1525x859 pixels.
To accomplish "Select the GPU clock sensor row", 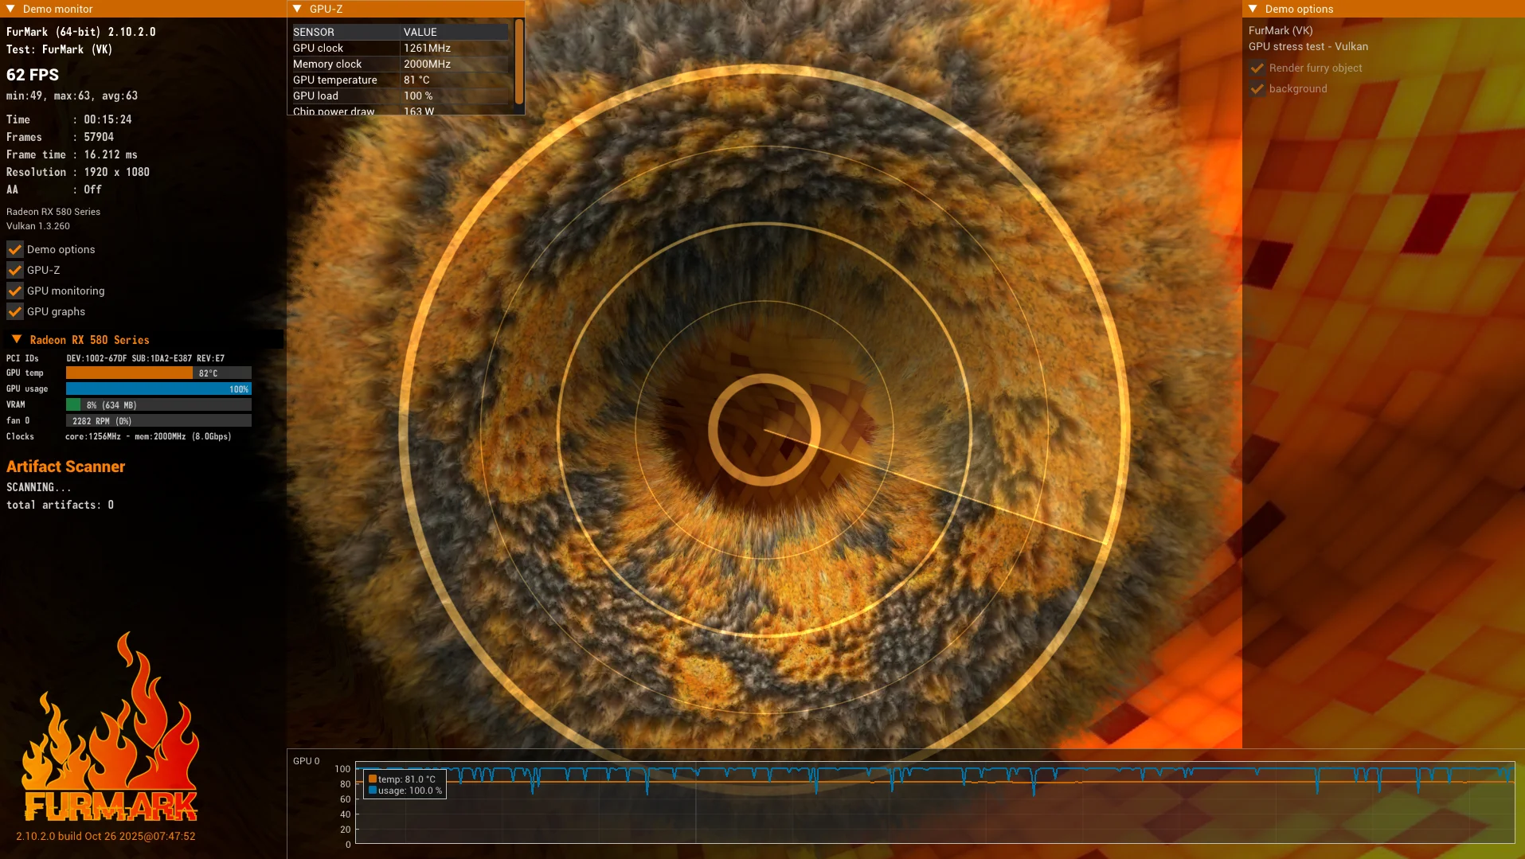I will click(x=400, y=48).
